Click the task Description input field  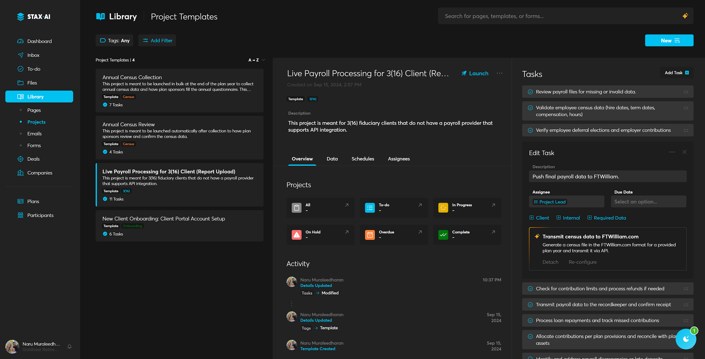(x=607, y=176)
